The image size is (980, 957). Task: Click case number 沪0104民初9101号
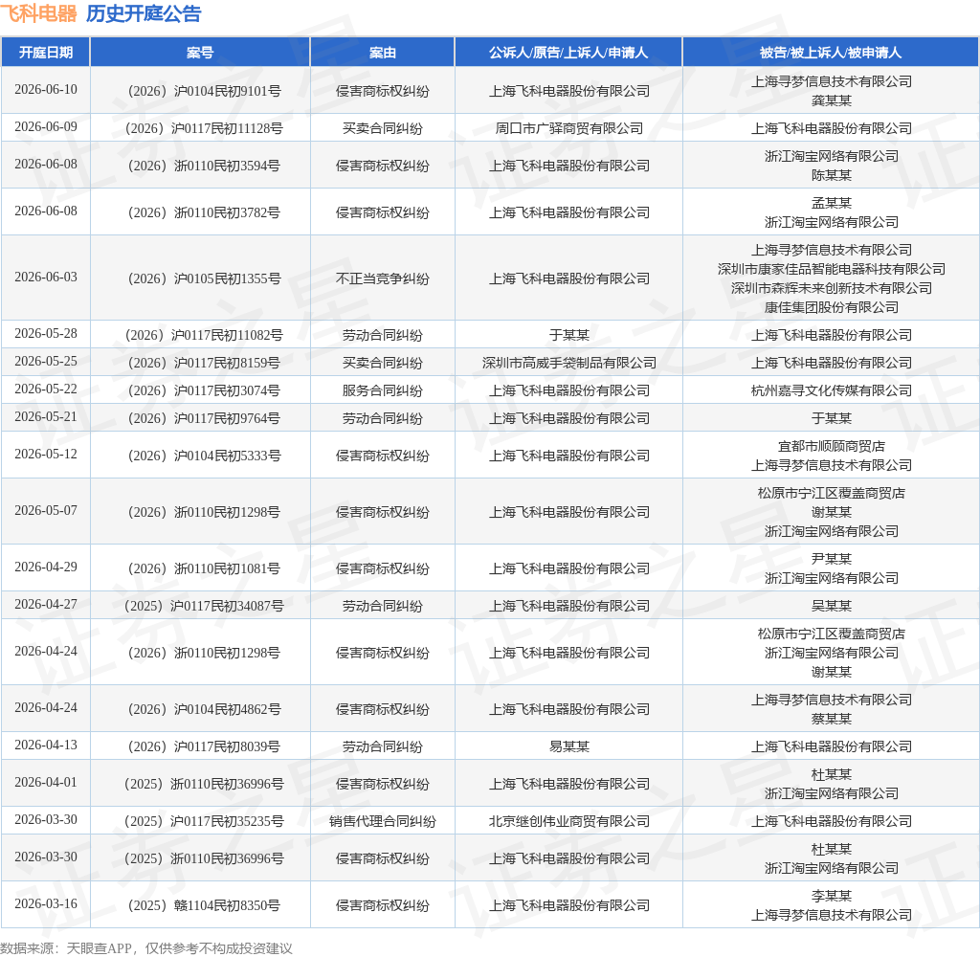(x=205, y=91)
